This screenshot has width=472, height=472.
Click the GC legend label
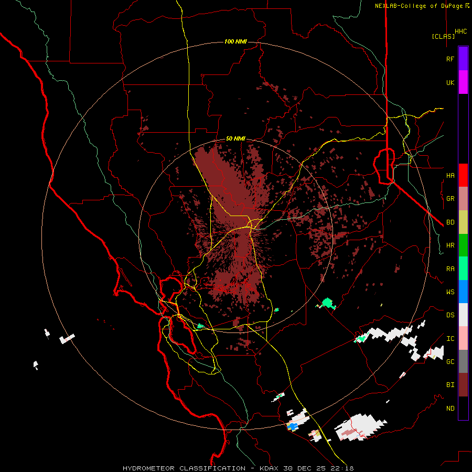pos(450,362)
